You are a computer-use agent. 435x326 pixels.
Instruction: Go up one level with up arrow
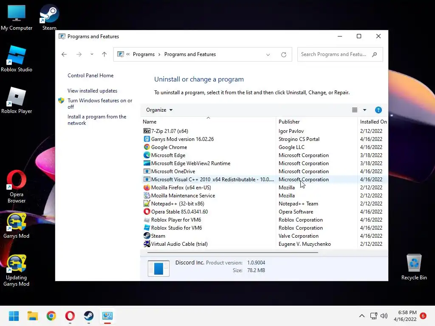(x=105, y=54)
